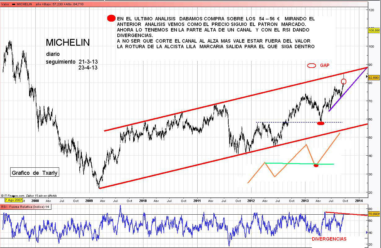This screenshot has width=381, height=248.
Task: Click the yellow 108,686 price label
Action: click(374, 30)
